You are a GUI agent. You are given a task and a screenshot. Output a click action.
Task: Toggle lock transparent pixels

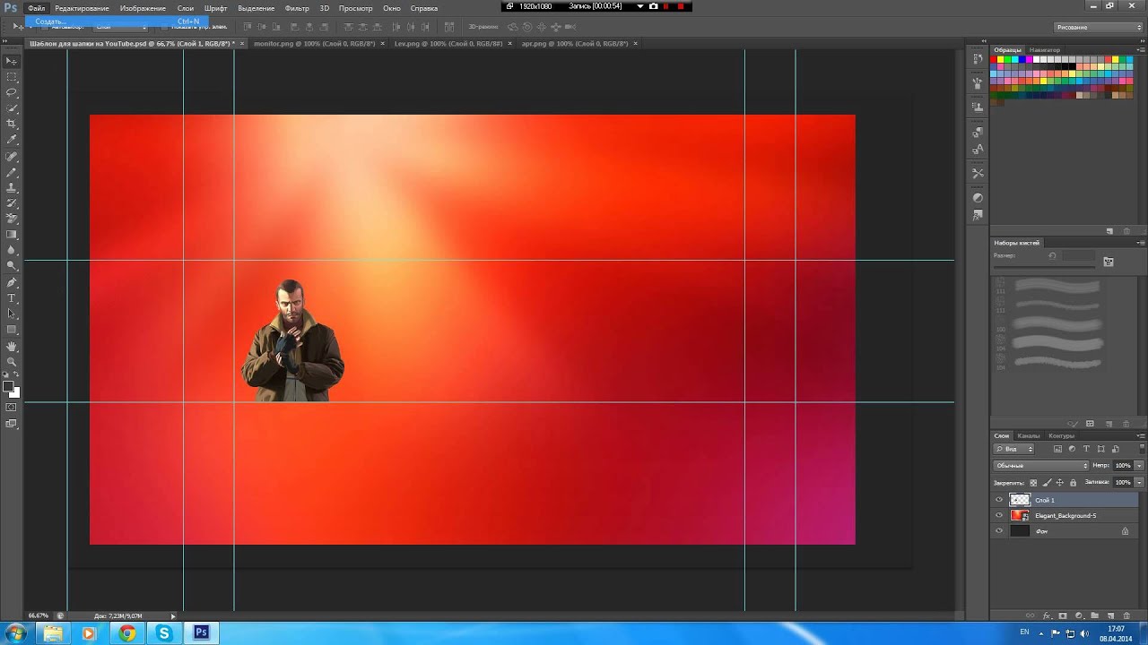(x=1033, y=483)
